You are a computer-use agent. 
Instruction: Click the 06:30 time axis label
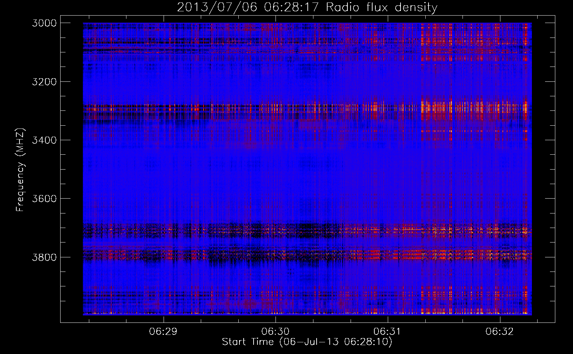[x=276, y=332]
